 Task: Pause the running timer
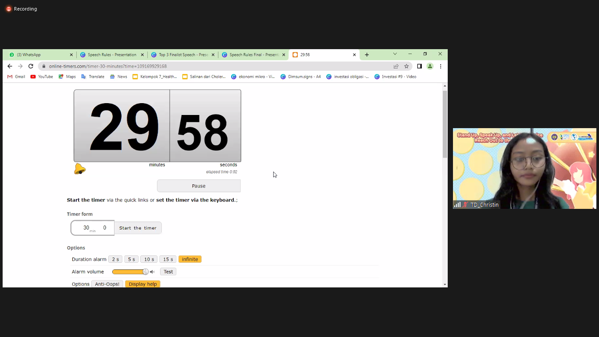(199, 186)
